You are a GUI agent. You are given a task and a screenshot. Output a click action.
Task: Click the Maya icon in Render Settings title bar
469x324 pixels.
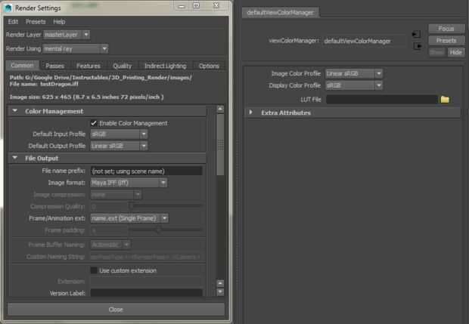tap(8, 8)
